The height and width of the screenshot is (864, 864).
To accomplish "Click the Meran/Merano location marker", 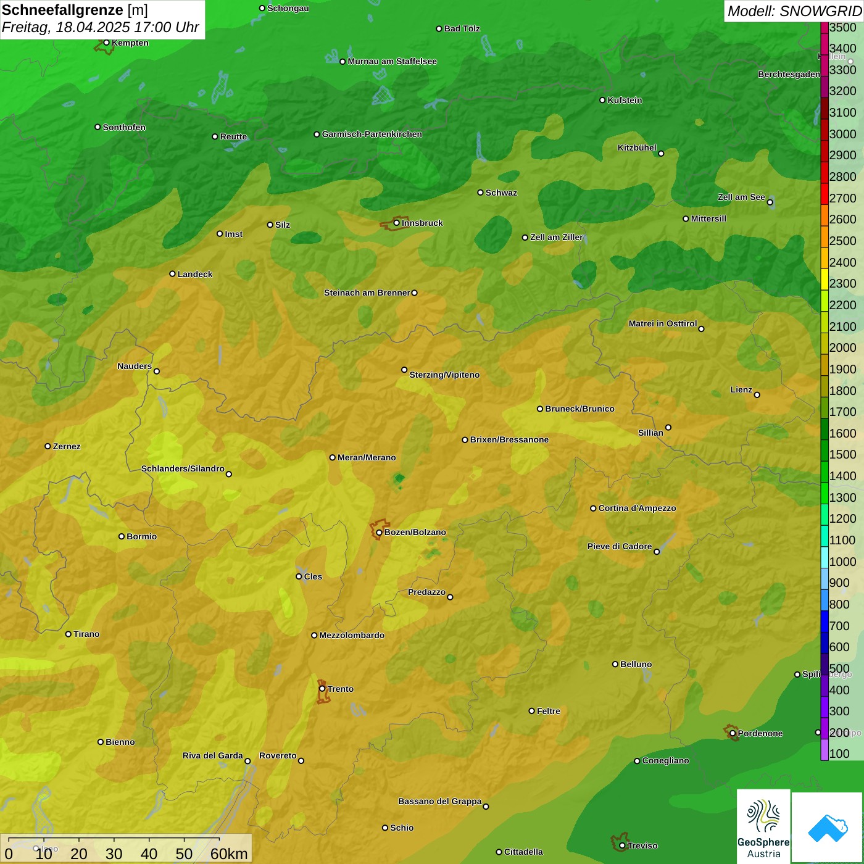I will 333,457.
